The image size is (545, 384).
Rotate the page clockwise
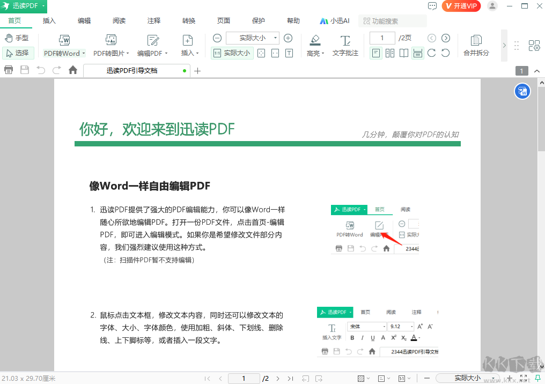pos(431,53)
